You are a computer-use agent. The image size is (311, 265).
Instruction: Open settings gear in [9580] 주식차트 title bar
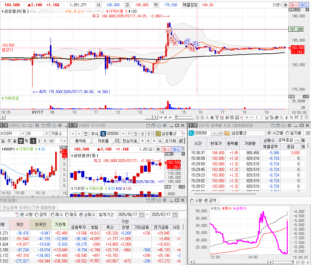click(x=164, y=125)
